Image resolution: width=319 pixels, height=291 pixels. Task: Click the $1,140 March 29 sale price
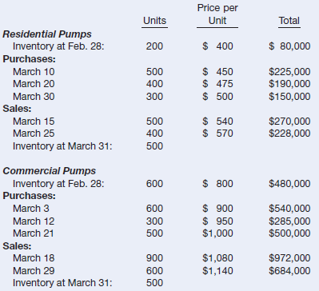point(217,271)
